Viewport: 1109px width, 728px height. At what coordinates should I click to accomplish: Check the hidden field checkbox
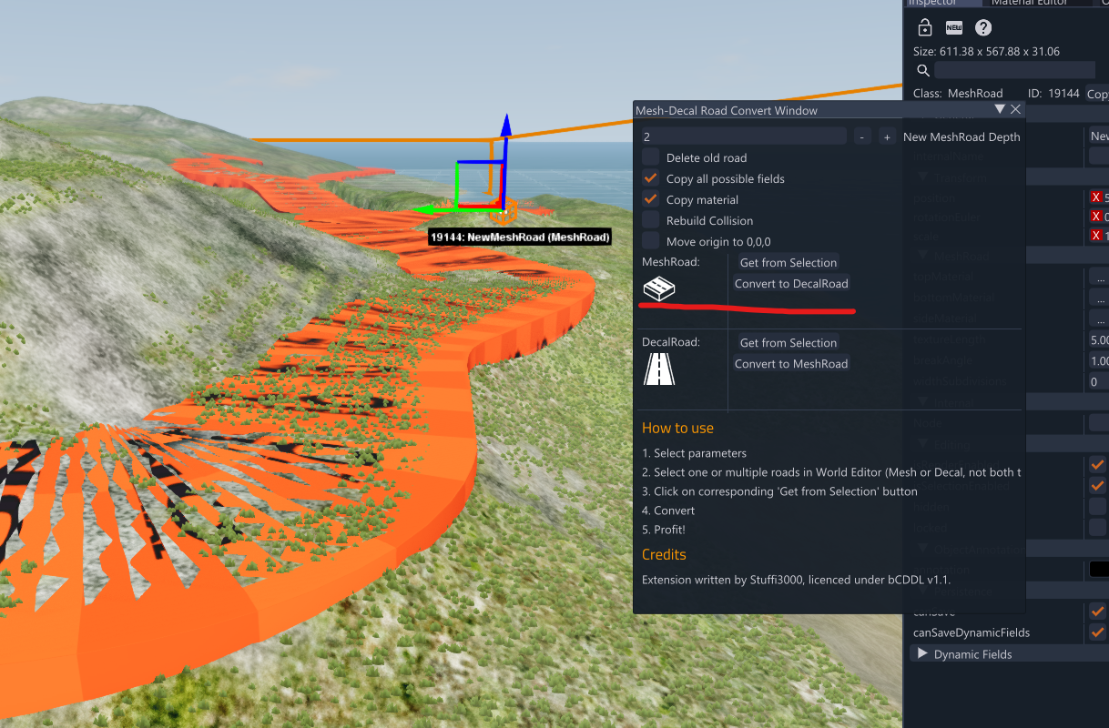(1098, 507)
